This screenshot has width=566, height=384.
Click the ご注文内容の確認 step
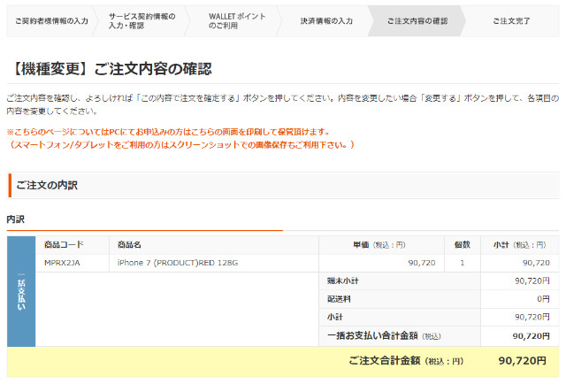click(x=417, y=21)
